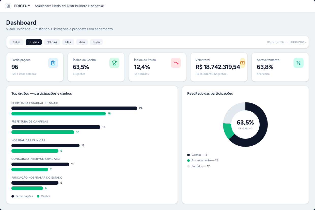
Task: Click the Hospital das Clínicas participações bar
Action: (x=45, y=146)
